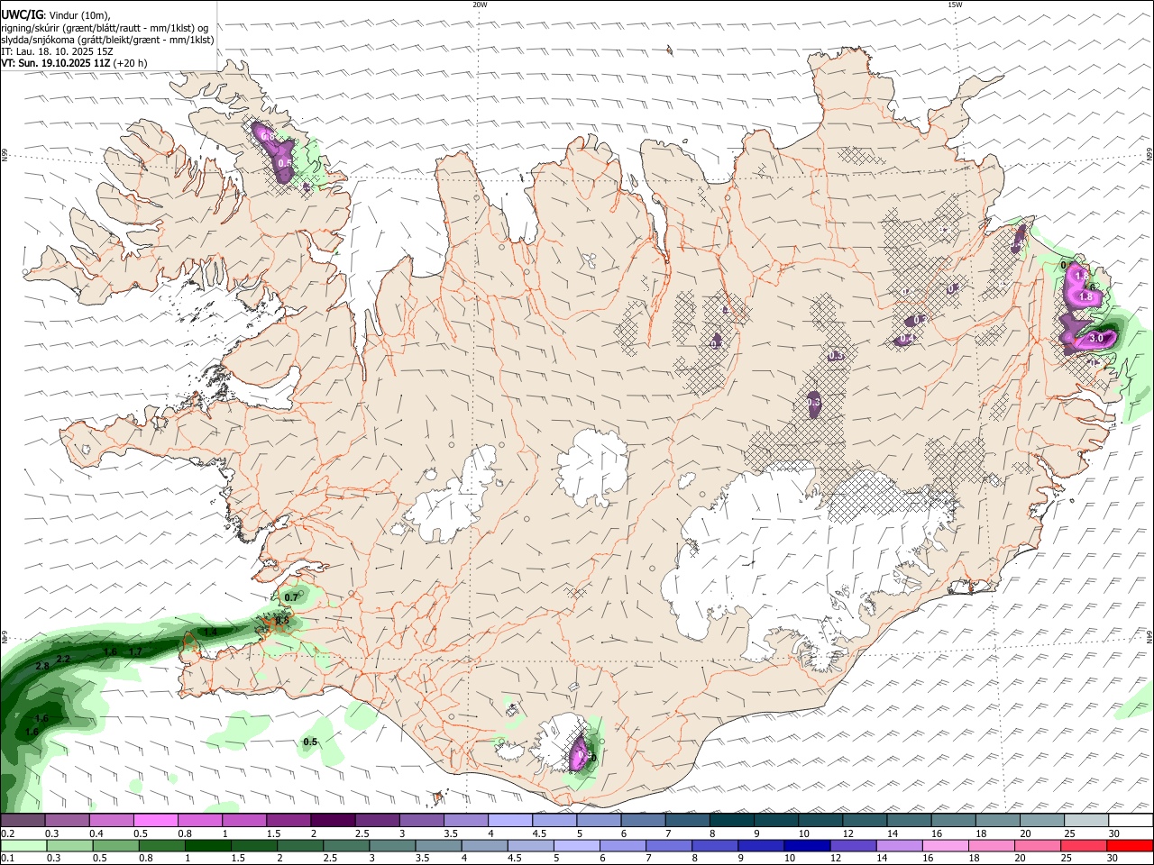1154x865 pixels.
Task: Select the bright pink snow swatch 0.5–0.8
Action: pos(155,820)
